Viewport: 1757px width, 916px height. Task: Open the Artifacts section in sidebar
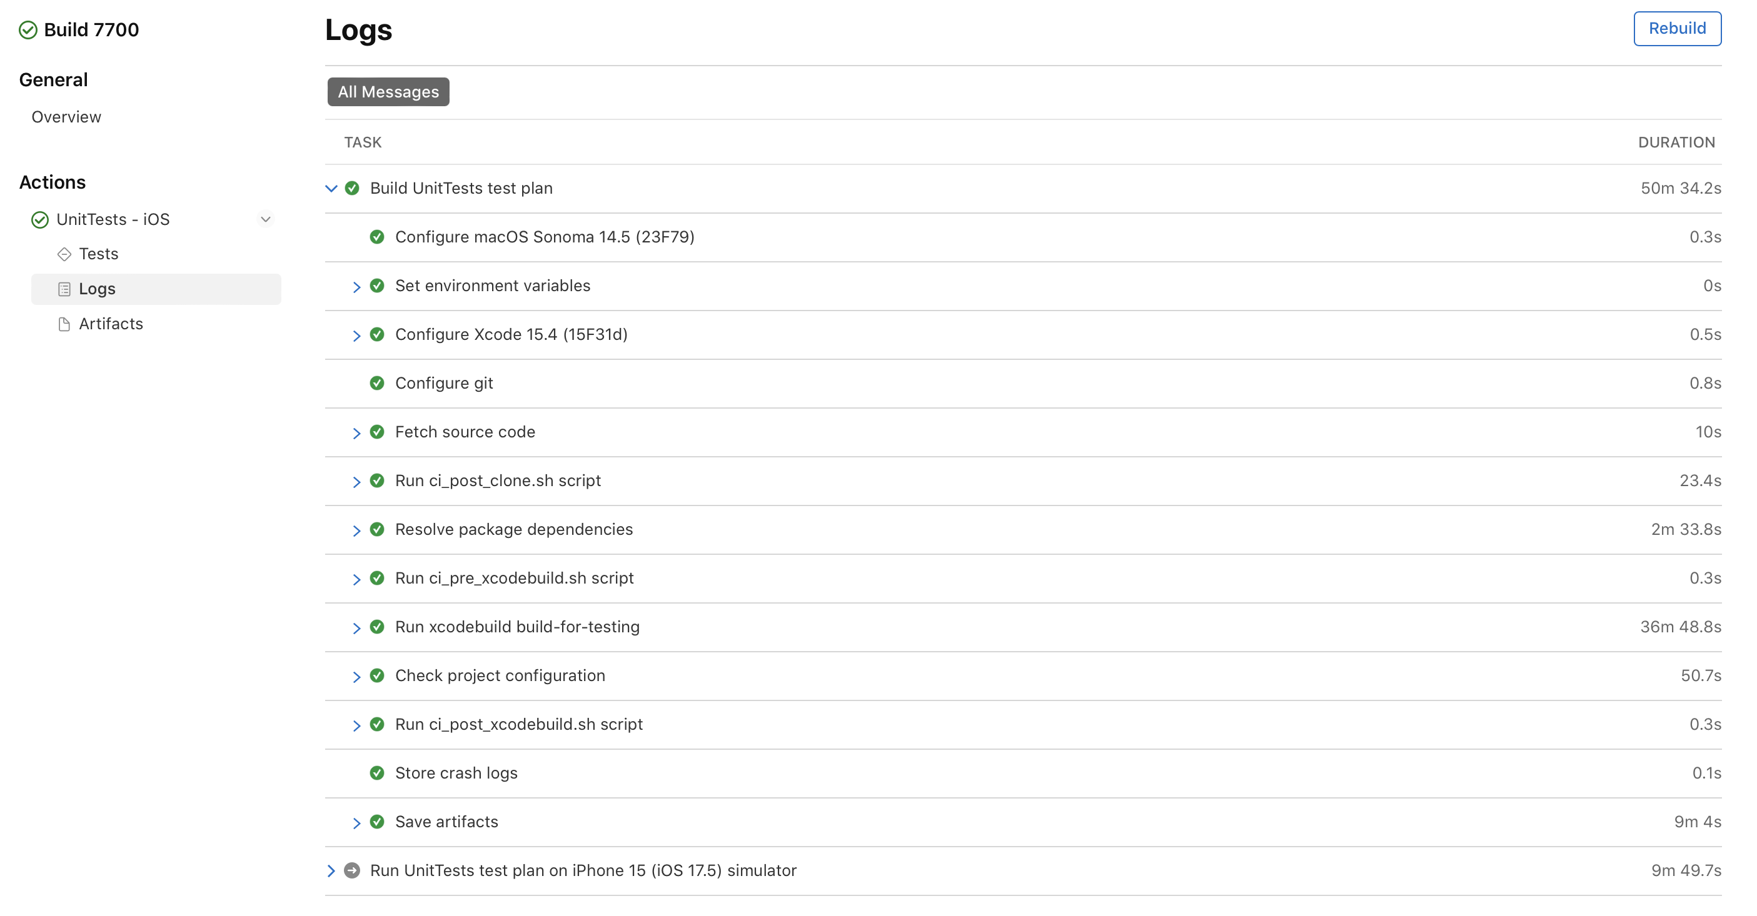(111, 324)
